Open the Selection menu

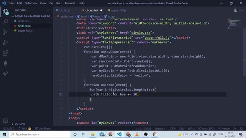[31, 3]
